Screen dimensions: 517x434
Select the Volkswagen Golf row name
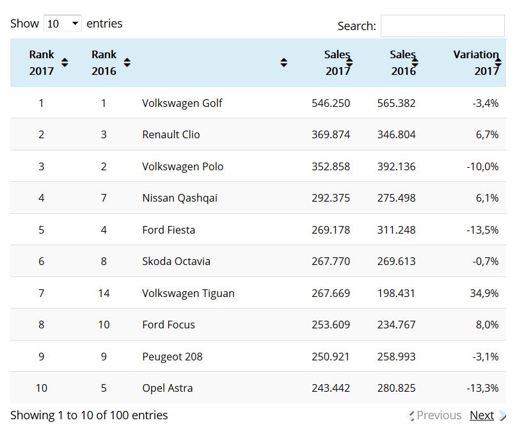click(x=182, y=103)
